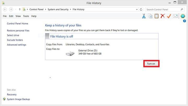188x106 pixels.
Task: Open System Image Backup link
Action: (18, 99)
